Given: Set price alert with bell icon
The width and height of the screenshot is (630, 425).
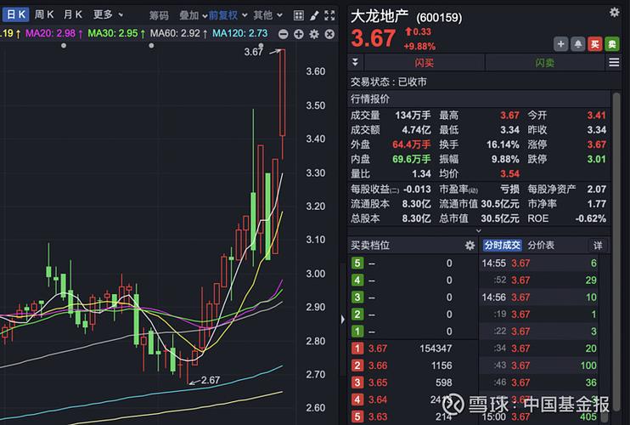Looking at the screenshot, I should tap(577, 44).
